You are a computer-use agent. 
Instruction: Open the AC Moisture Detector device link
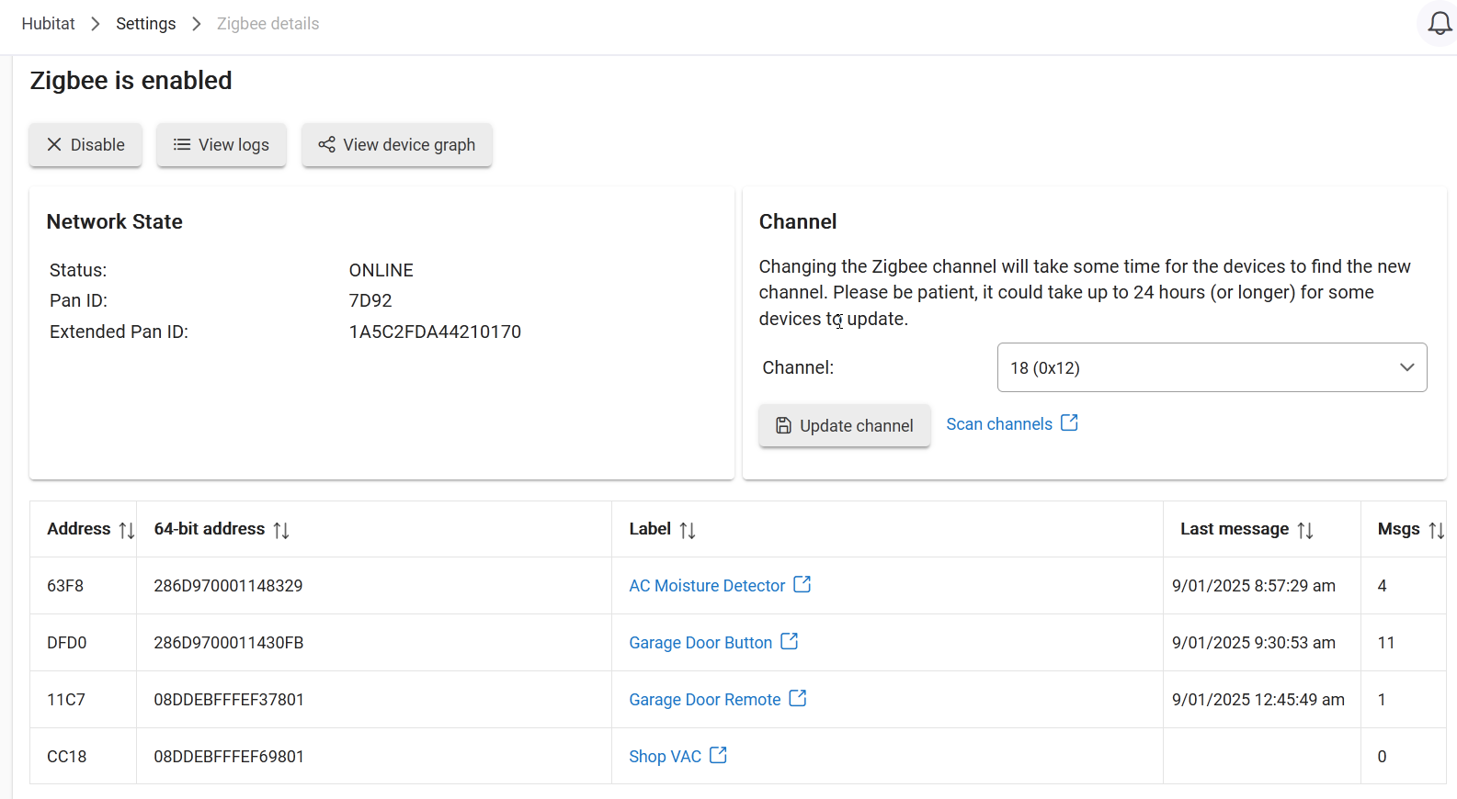[706, 586]
